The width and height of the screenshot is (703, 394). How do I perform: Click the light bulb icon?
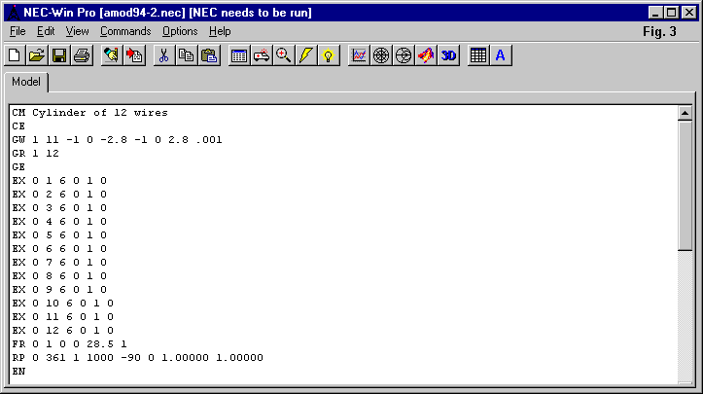(x=329, y=55)
